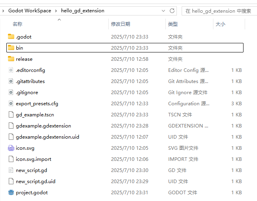Select project.godot file name
This screenshot has height=201, width=257.
tap(32, 193)
